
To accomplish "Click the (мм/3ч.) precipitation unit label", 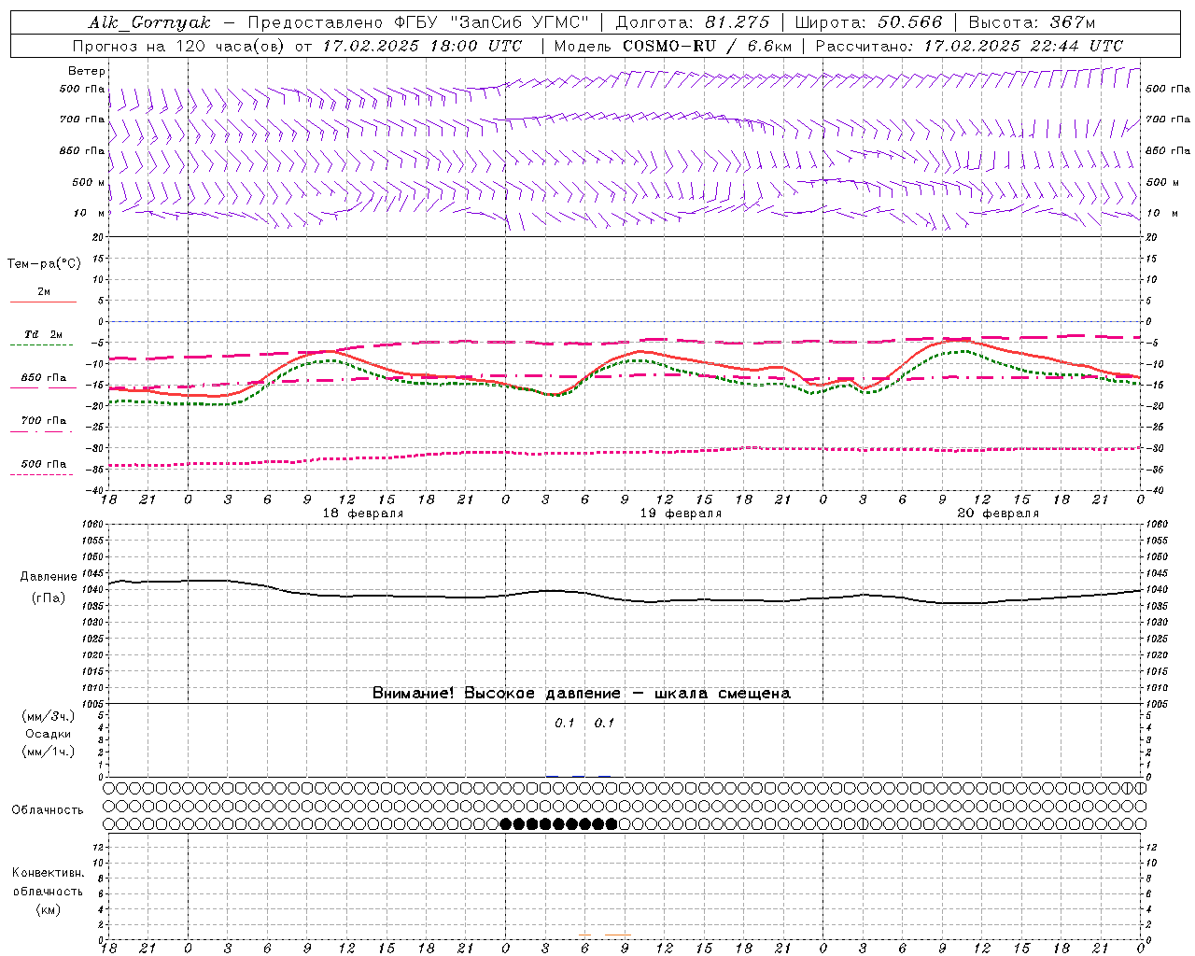I will coord(49,716).
